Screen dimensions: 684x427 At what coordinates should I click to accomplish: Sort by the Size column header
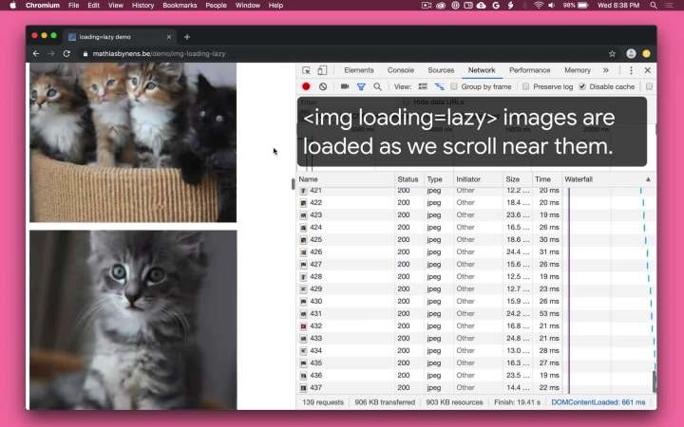(x=517, y=179)
